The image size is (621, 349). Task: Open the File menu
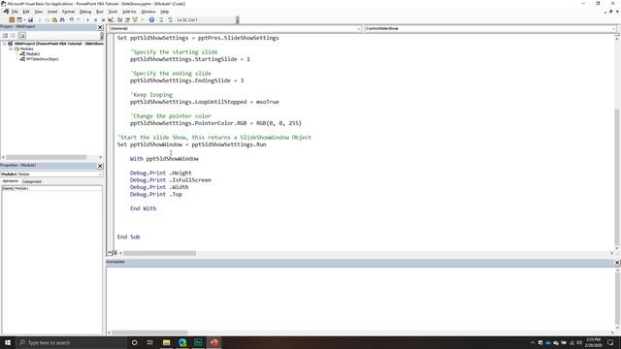15,12
